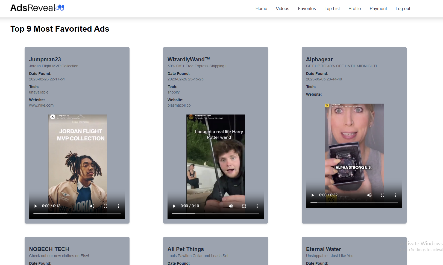The image size is (443, 265).
Task: Click the date 2023-02-26 23-15-25
Action: (185, 79)
